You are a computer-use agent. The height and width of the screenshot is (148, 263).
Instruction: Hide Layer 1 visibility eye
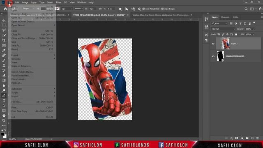pyautogui.click(x=213, y=44)
